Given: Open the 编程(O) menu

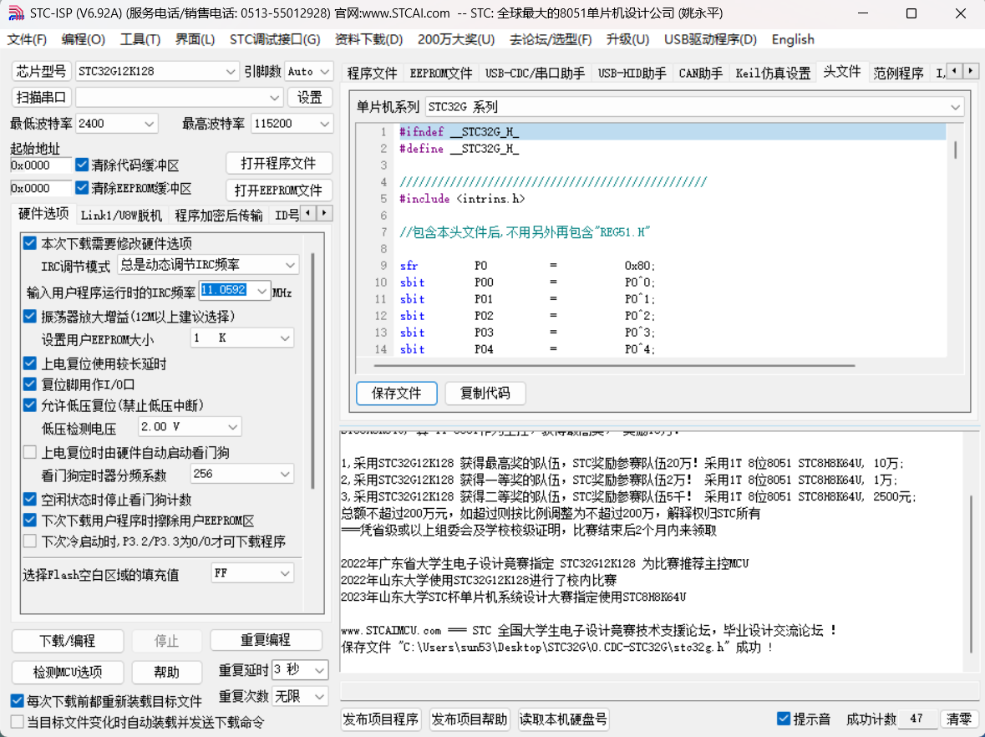Looking at the screenshot, I should click(84, 39).
